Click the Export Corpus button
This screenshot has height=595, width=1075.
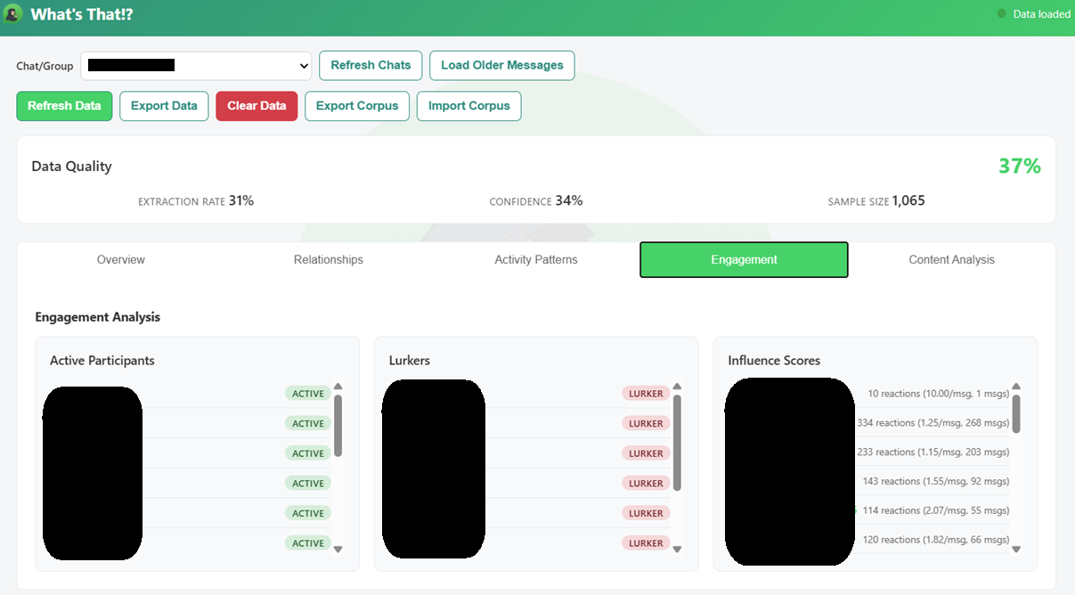click(357, 105)
